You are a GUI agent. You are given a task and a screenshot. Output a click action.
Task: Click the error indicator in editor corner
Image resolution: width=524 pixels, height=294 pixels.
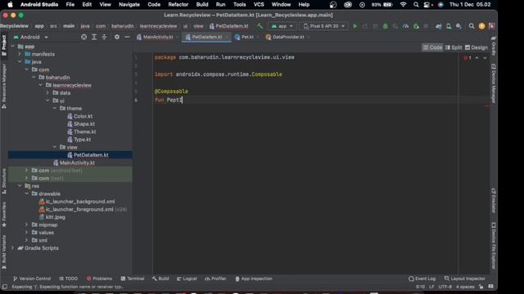(468, 58)
